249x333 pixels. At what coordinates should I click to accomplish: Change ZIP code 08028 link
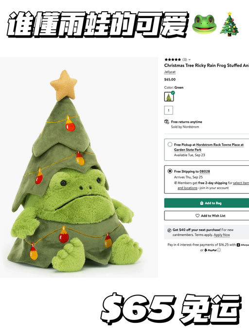205,172
